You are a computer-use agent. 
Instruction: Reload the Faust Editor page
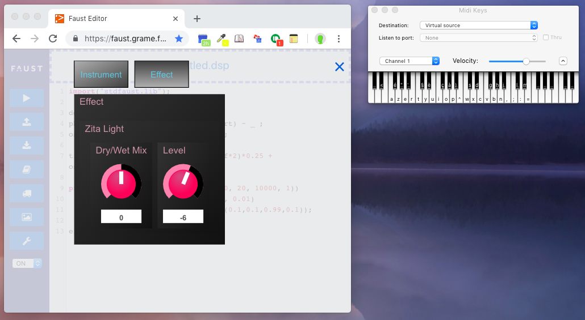53,39
